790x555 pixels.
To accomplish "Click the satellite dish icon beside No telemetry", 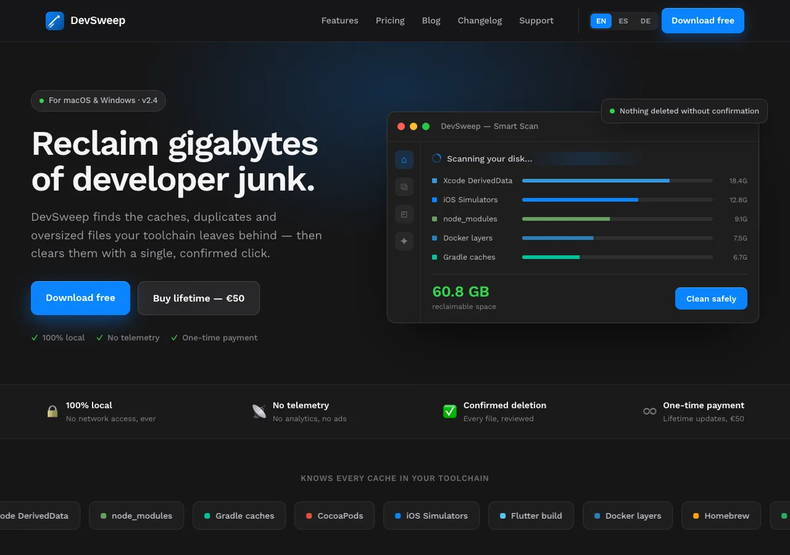I will pos(259,411).
